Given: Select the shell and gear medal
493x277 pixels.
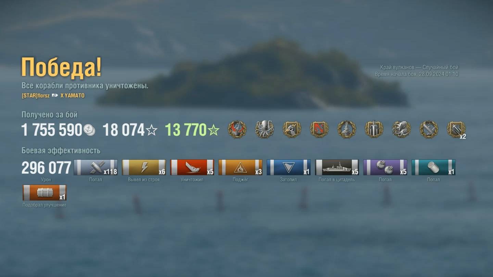Looking at the screenshot, I should [429, 129].
